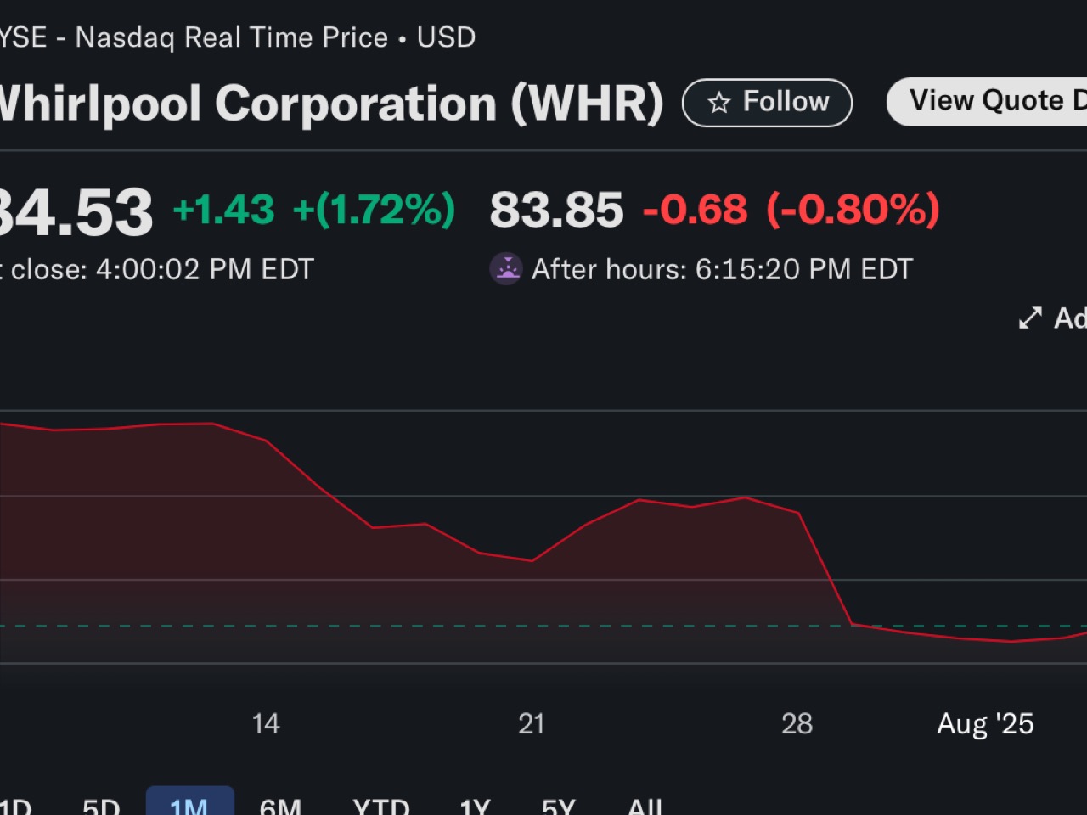This screenshot has width=1087, height=815.
Task: Show the 1Y chart range
Action: tap(475, 806)
